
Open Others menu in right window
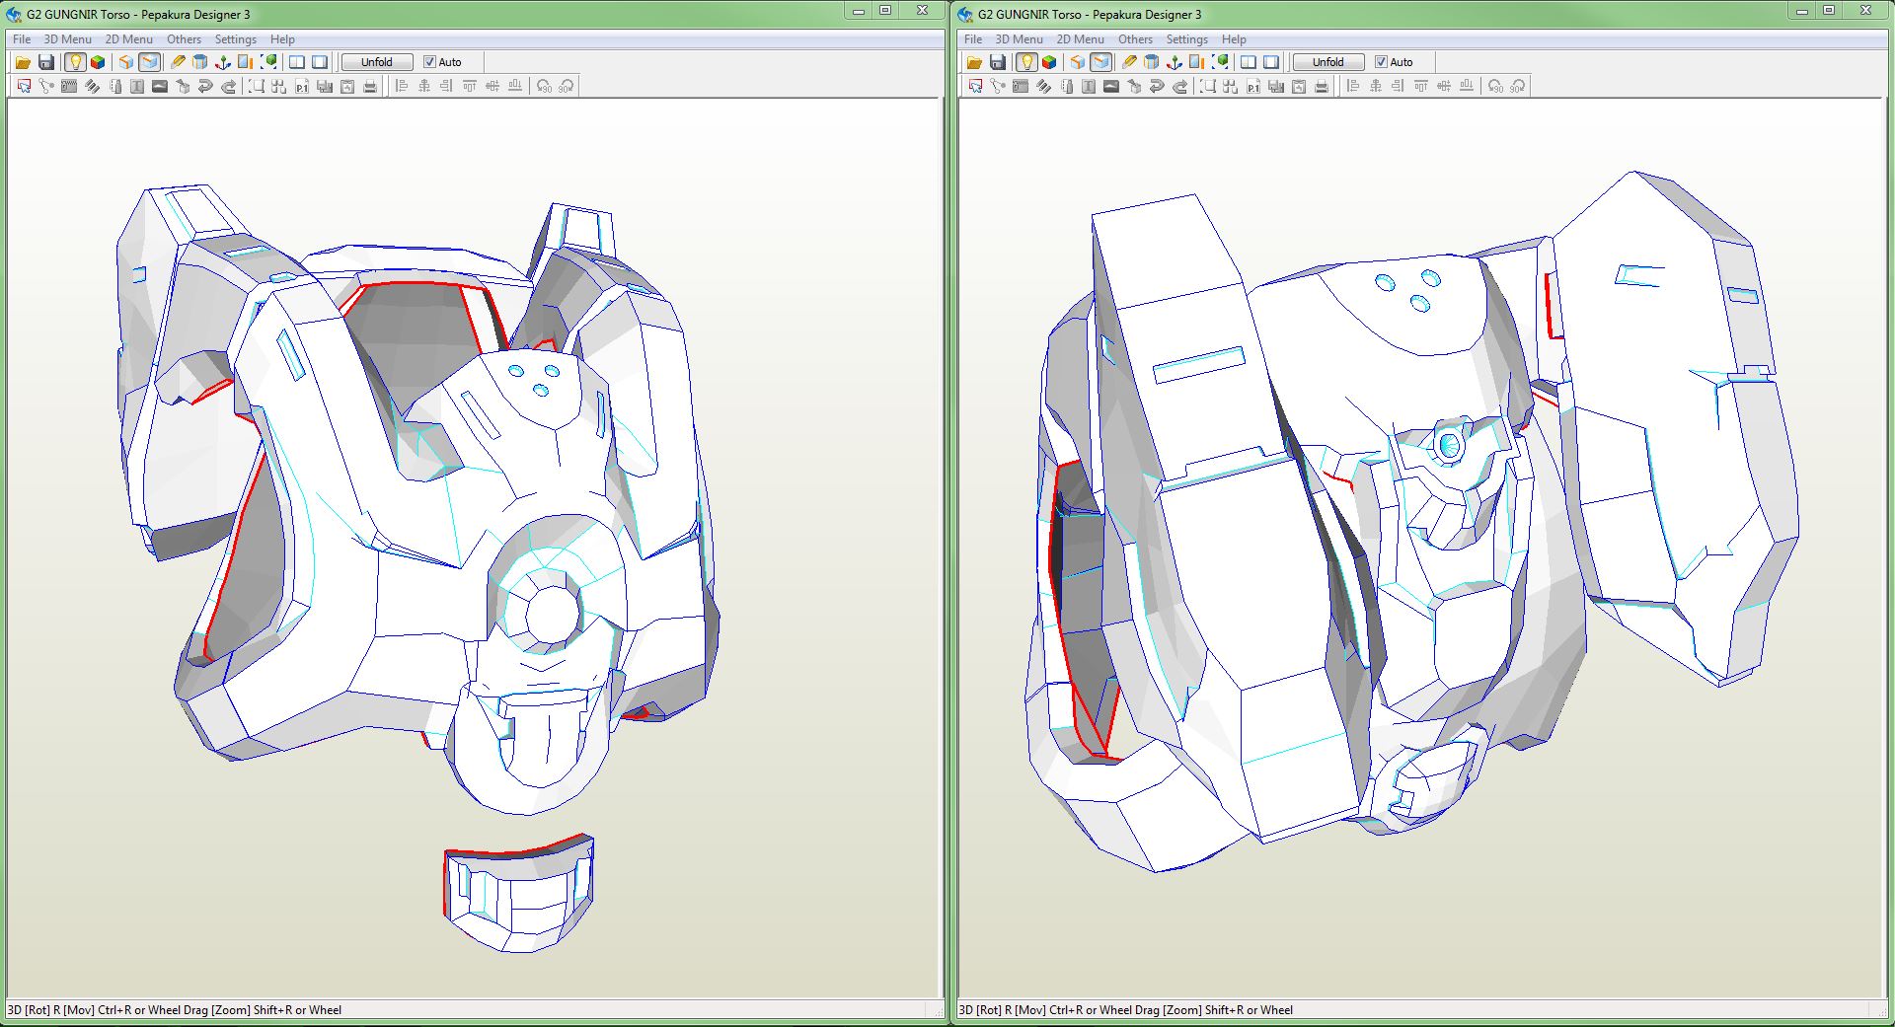pyautogui.click(x=1135, y=39)
